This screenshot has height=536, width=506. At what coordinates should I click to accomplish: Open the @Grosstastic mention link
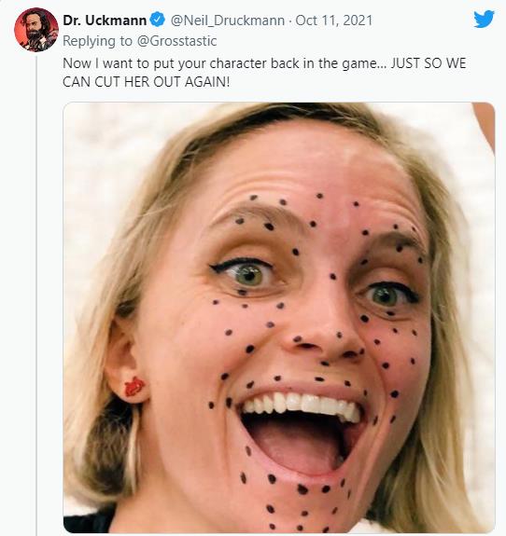[x=176, y=41]
